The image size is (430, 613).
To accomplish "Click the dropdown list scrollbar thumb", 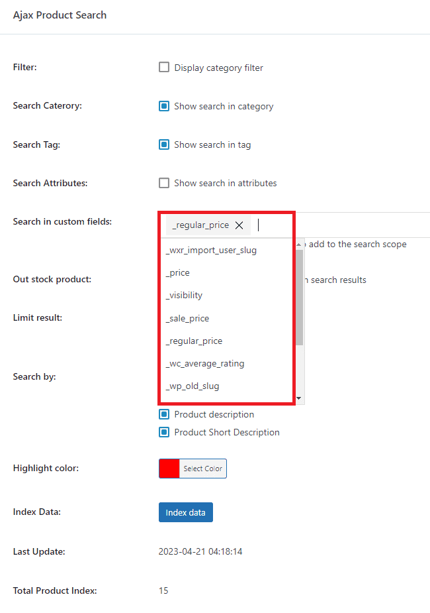I will [x=300, y=298].
